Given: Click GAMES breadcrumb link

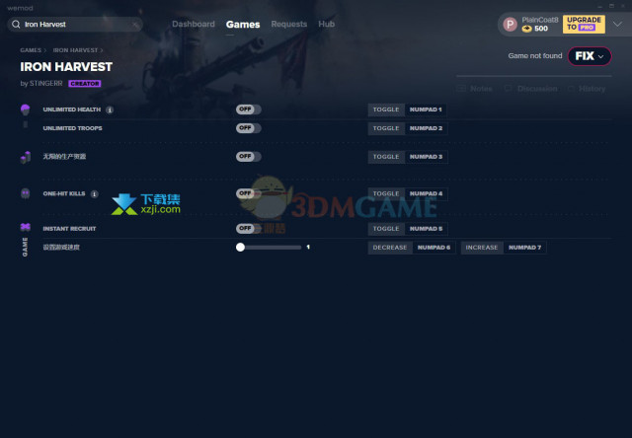Looking at the screenshot, I should [x=31, y=50].
